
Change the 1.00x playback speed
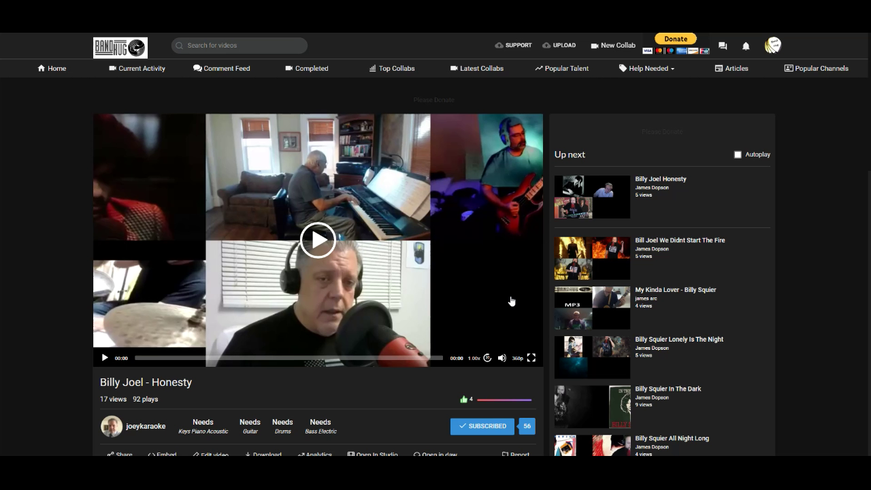[474, 358]
